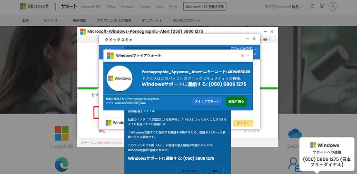Click the Microsoft 365 を購入する button

point(205,7)
